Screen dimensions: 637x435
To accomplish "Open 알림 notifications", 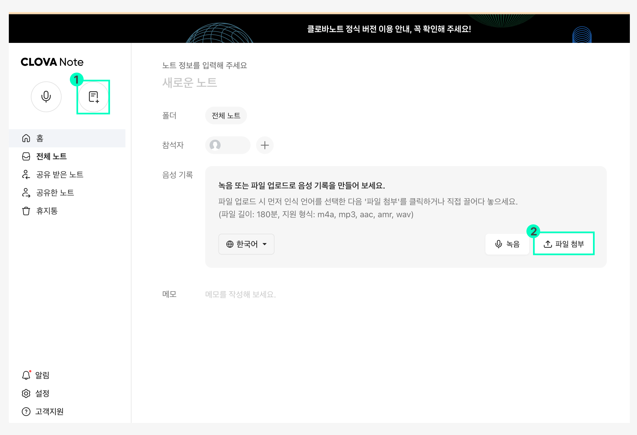I will pos(36,375).
